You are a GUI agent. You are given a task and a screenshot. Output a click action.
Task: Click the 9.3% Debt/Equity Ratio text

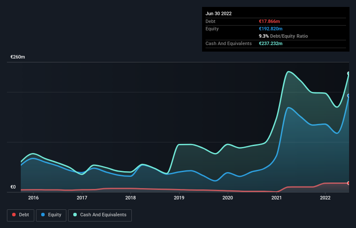(283, 36)
